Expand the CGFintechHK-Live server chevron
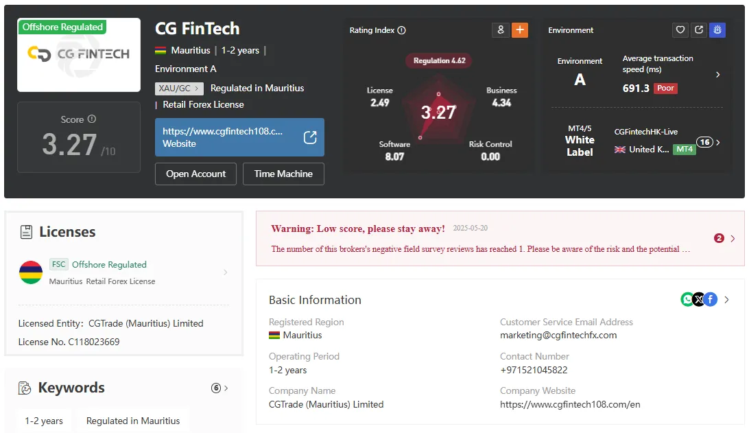This screenshot has height=433, width=749. click(718, 142)
